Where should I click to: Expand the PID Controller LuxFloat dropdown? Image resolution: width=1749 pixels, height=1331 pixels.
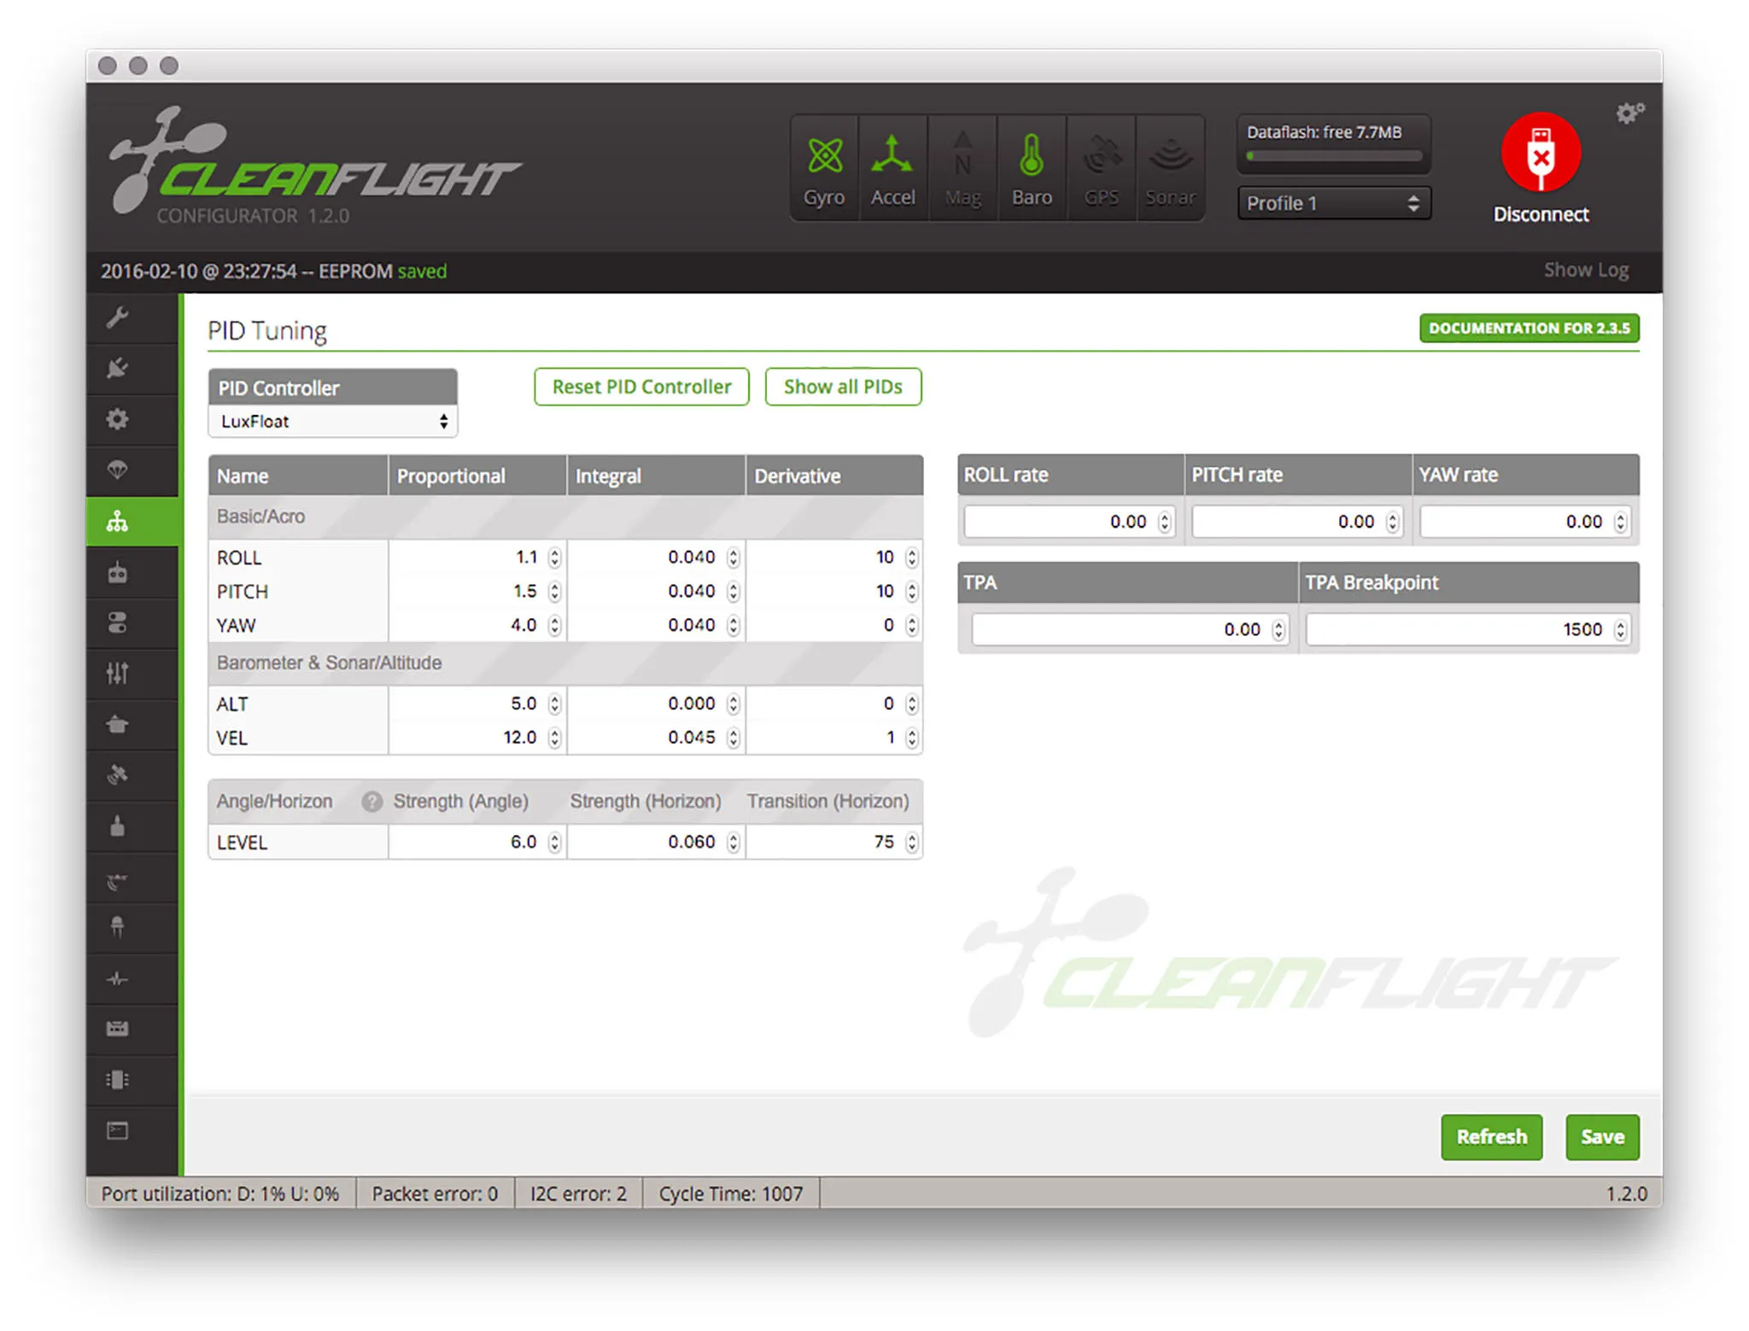[x=333, y=421]
